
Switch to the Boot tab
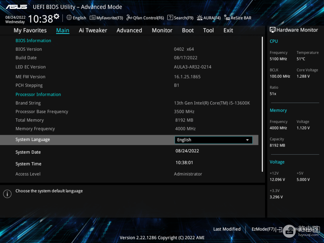(188, 30)
